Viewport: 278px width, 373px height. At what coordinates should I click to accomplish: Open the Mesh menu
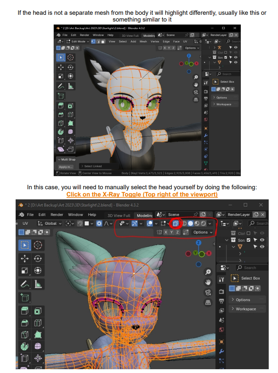click(x=143, y=41)
